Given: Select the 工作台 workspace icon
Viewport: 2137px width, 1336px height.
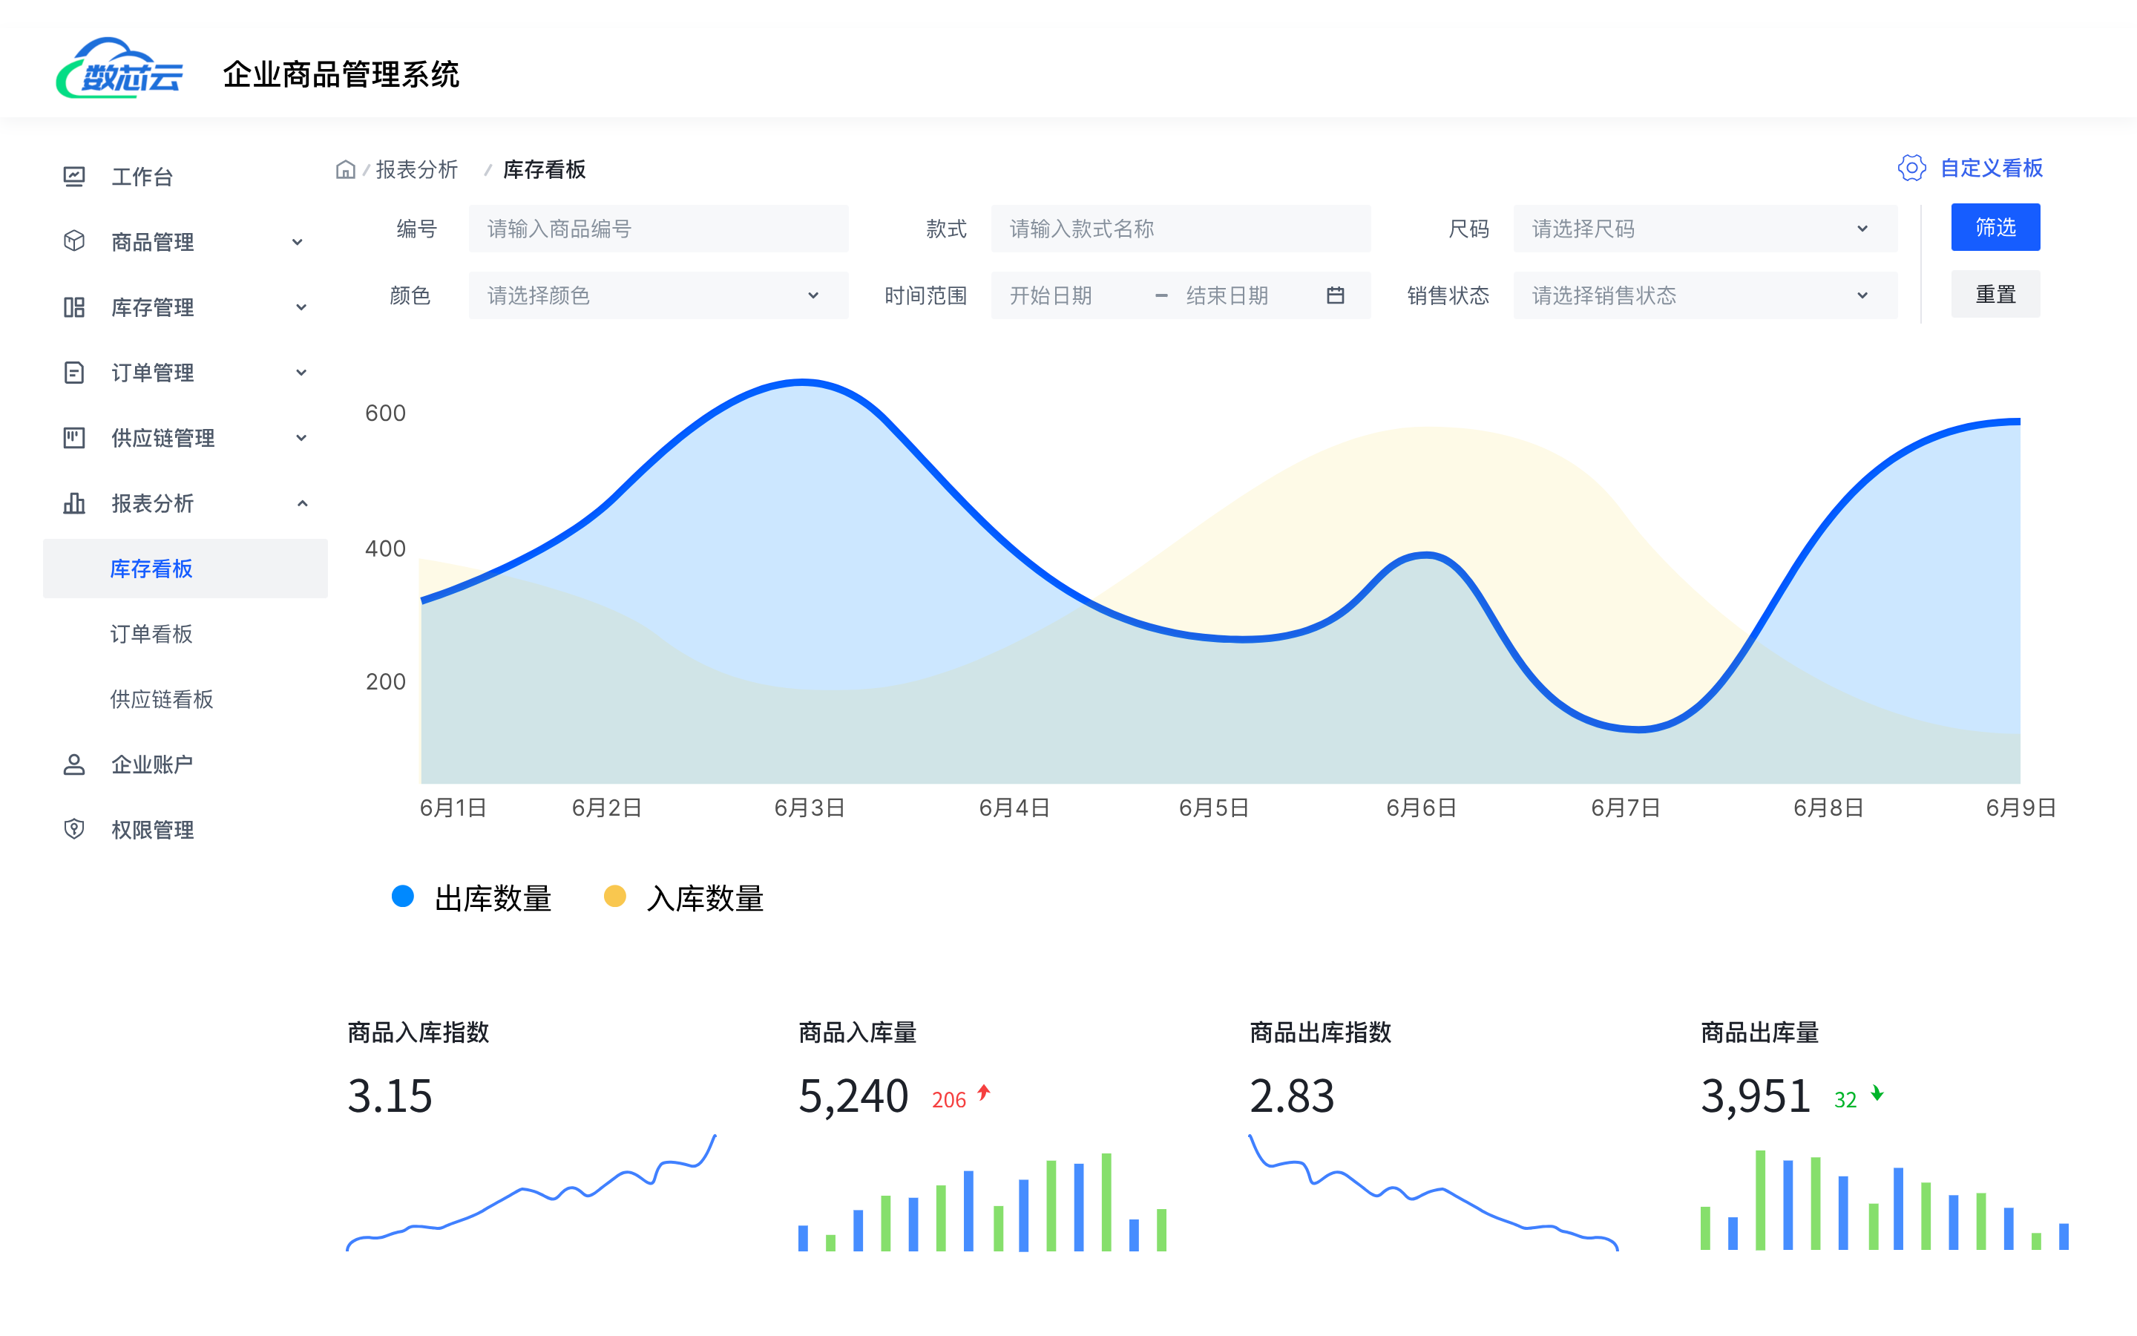Looking at the screenshot, I should [74, 176].
